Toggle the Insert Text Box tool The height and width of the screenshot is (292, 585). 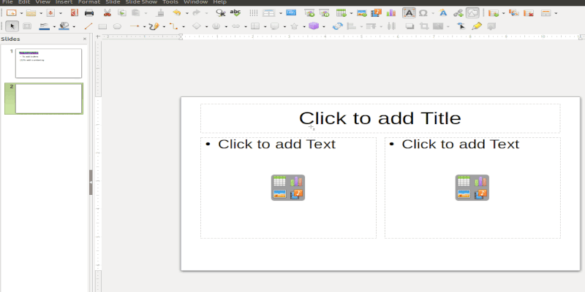point(409,13)
